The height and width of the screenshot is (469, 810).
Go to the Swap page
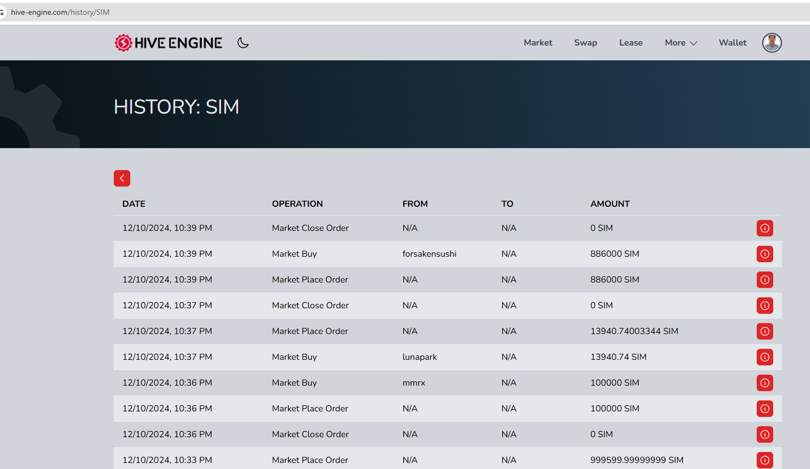tap(586, 43)
